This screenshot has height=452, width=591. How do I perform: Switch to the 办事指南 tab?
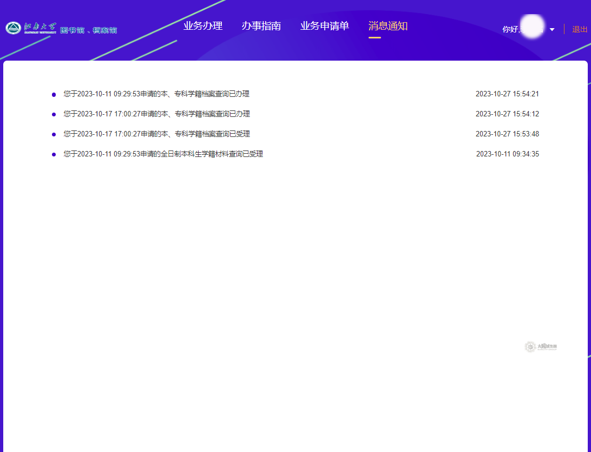(x=261, y=26)
